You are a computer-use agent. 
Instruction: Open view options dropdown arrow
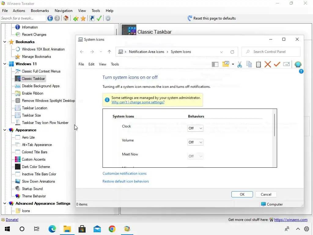point(233,64)
